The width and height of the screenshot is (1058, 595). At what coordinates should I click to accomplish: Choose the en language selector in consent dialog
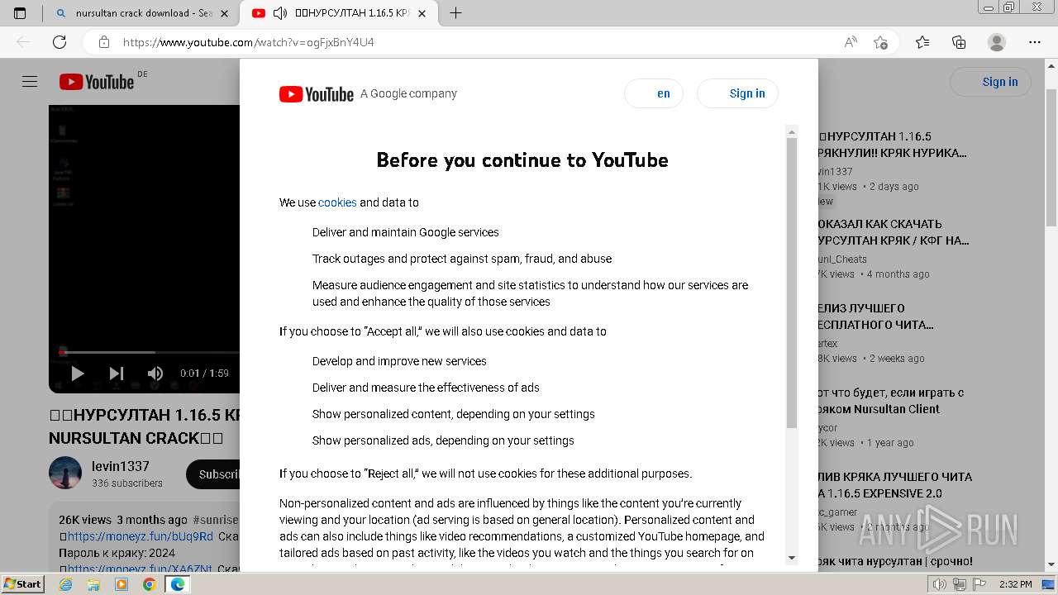click(x=654, y=93)
